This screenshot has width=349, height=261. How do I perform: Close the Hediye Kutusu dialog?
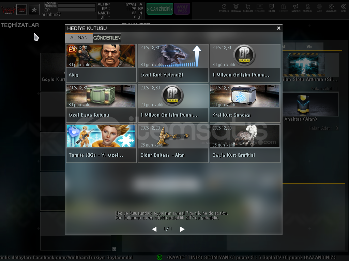pos(278,28)
